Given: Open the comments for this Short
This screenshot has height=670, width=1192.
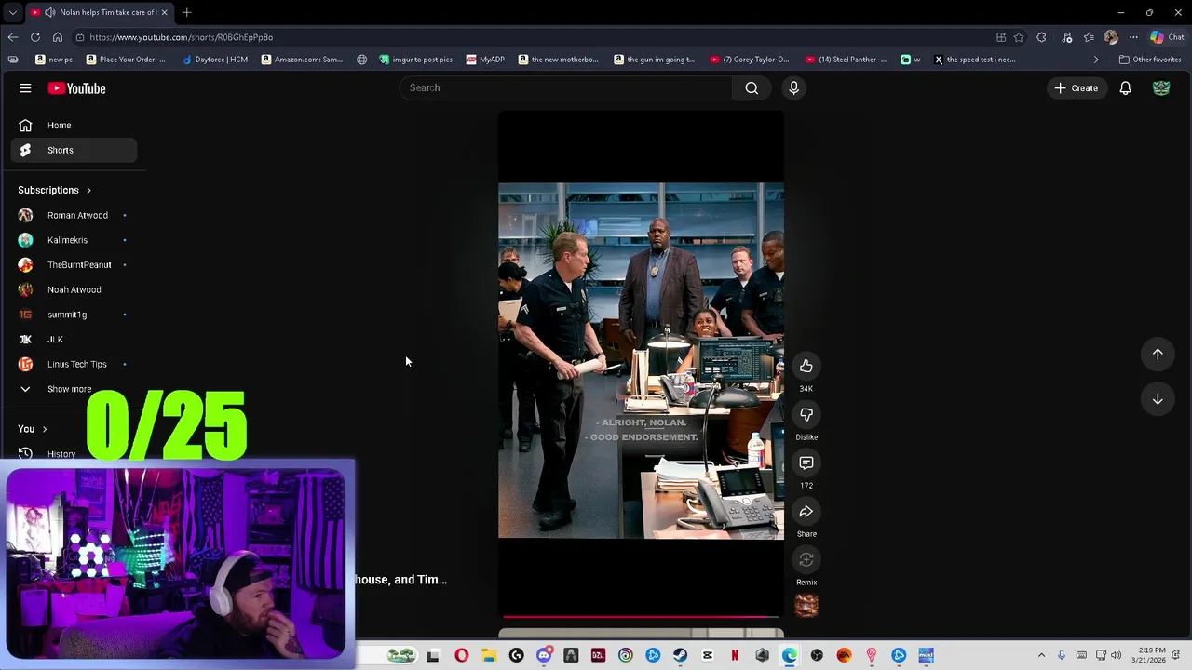Looking at the screenshot, I should point(806,462).
